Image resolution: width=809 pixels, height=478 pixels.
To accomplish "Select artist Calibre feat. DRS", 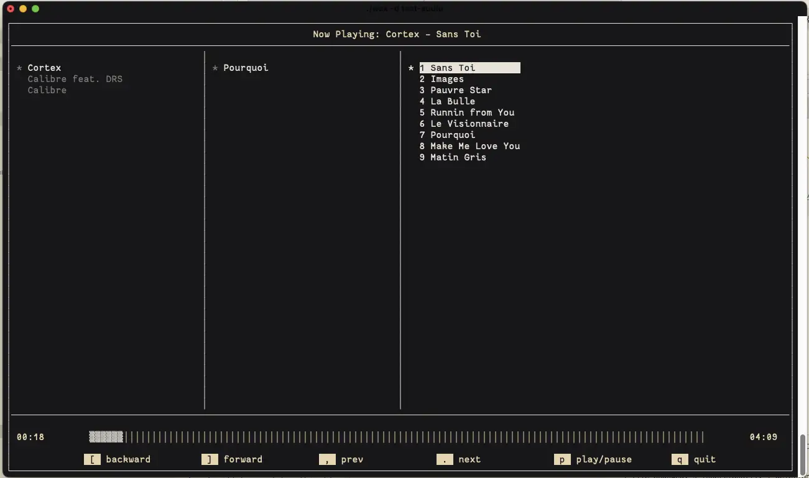I will 75,79.
